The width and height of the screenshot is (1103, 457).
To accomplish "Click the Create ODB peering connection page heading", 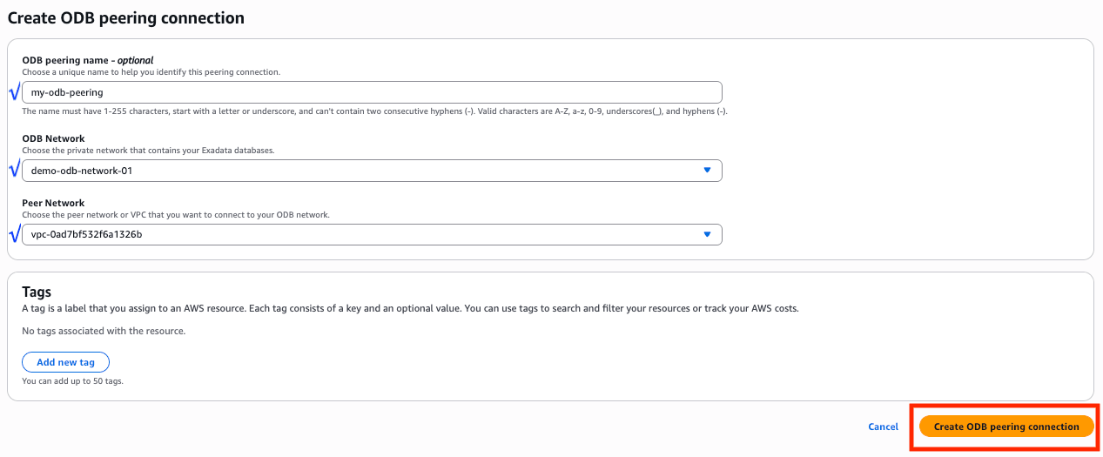I will pos(126,17).
